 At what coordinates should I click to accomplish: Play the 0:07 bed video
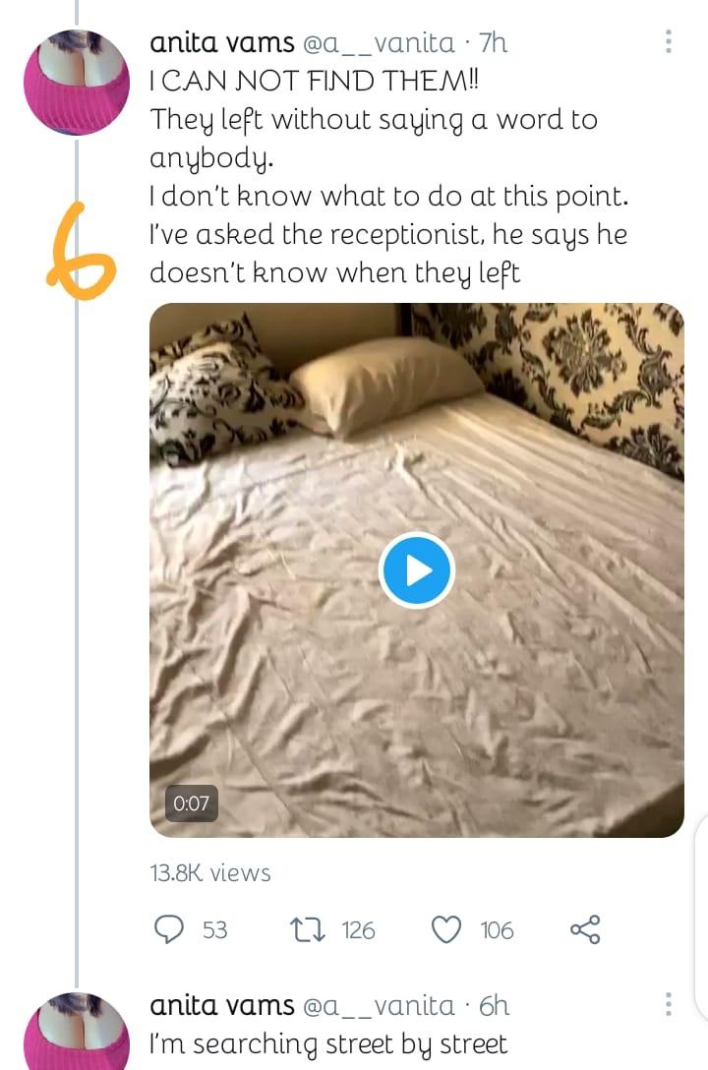point(416,569)
